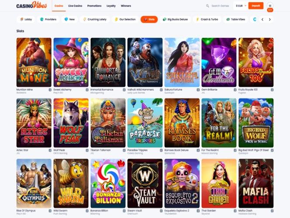The width and height of the screenshot is (290, 218).
Task: Show previous categories with left chevron
Action: 262,19
